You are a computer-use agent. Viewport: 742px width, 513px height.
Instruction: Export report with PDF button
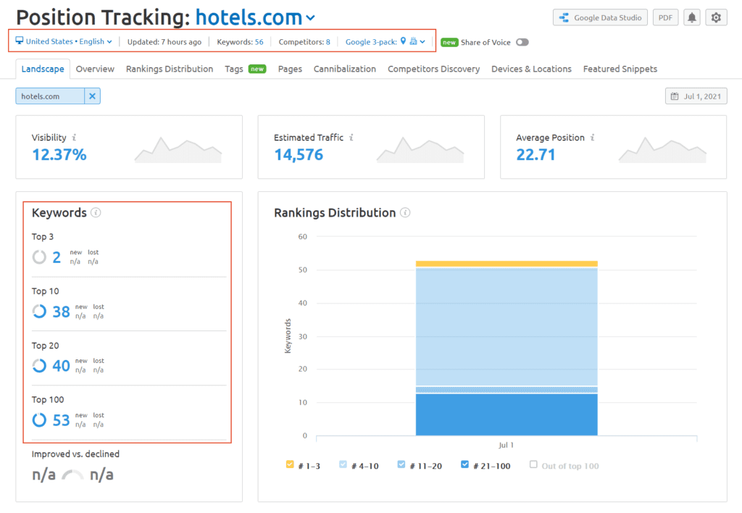pos(665,17)
